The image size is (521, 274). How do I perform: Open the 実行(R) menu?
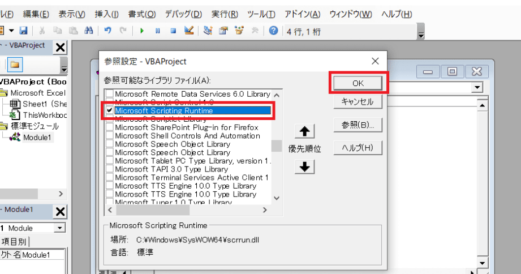pos(225,14)
